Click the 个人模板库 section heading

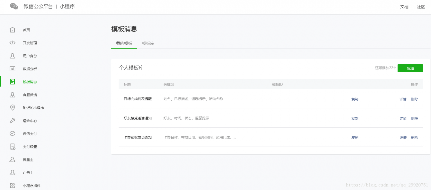tap(131, 68)
